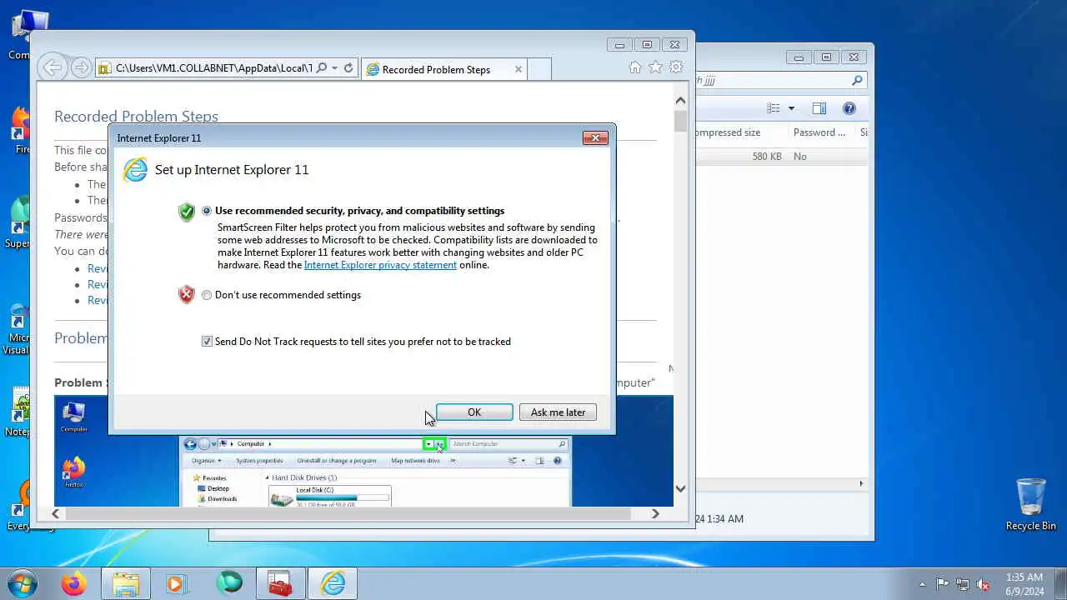1067x600 pixels.
Task: Maximize the Internet Explorer window
Action: click(x=647, y=45)
